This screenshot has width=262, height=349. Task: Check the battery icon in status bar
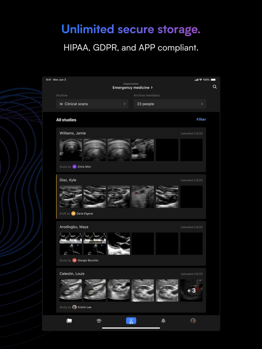[x=213, y=80]
